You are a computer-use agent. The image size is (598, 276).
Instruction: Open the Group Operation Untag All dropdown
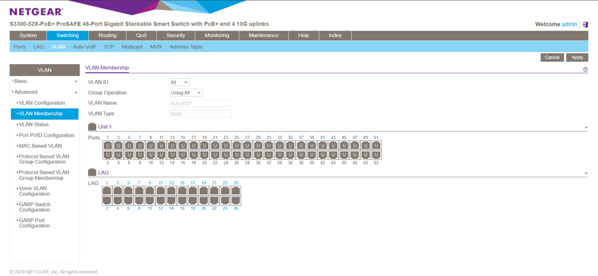(186, 93)
